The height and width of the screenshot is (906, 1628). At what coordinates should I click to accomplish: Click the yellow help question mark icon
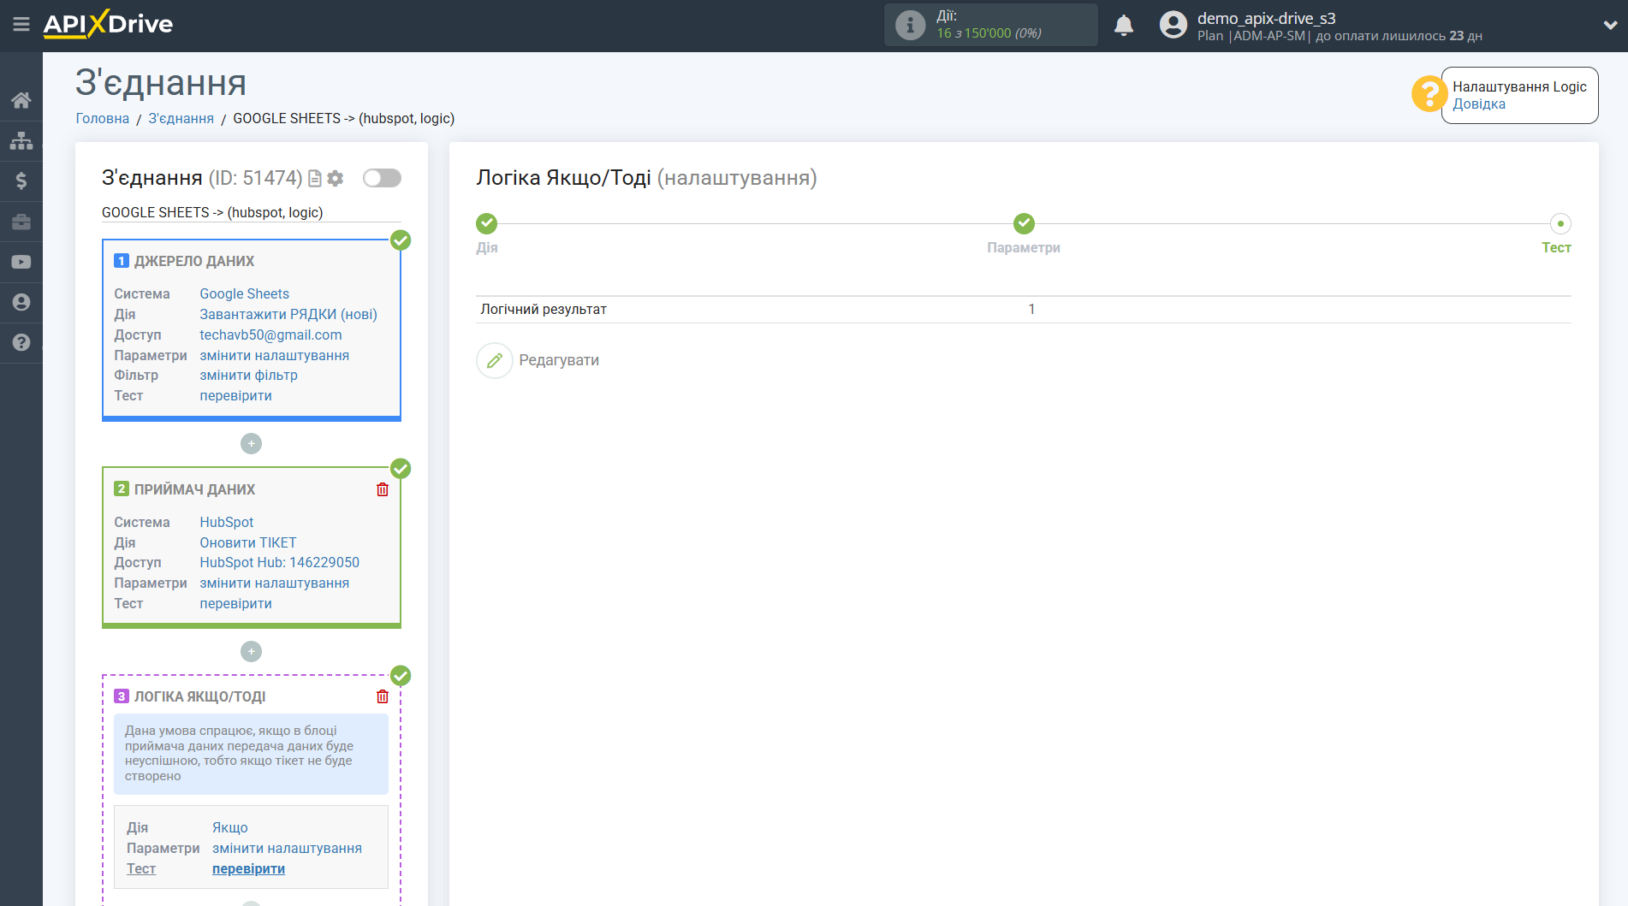point(1429,94)
